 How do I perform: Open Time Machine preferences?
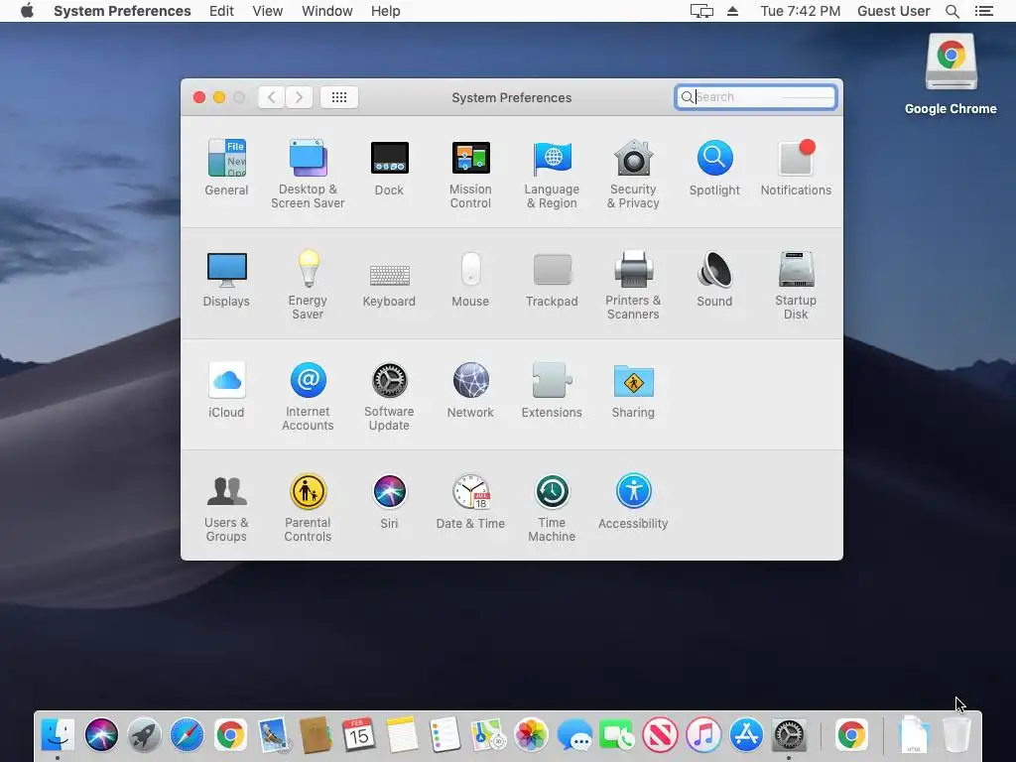click(x=552, y=508)
